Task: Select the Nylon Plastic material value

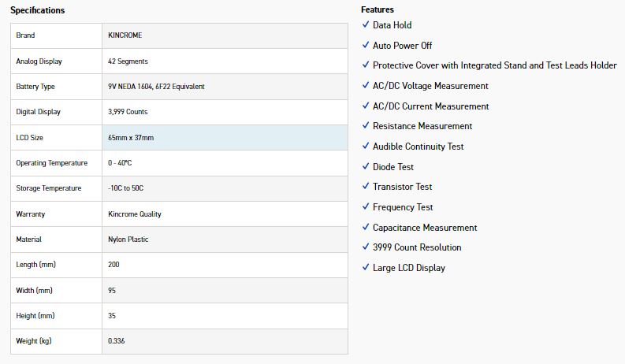Action: [128, 240]
